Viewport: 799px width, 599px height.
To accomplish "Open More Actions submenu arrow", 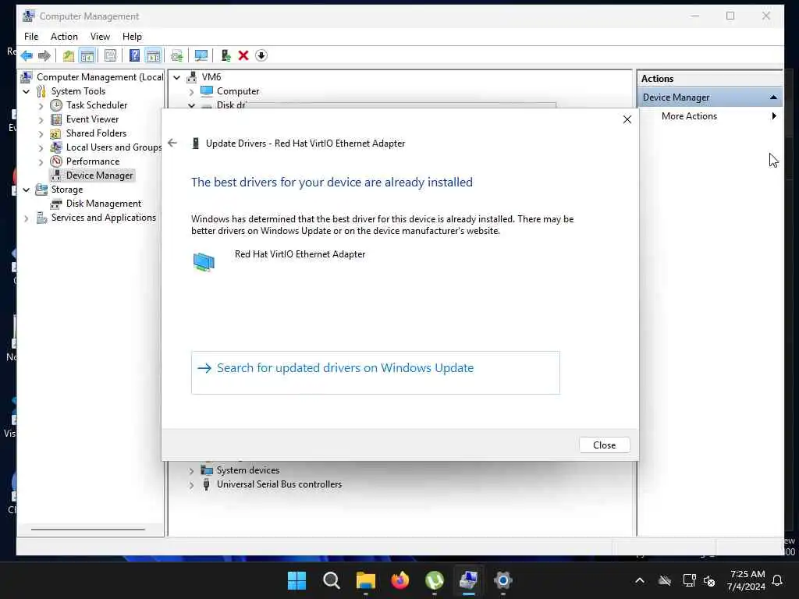I will [774, 116].
